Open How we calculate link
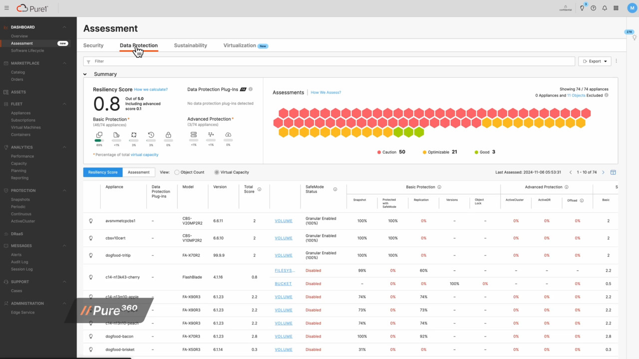The width and height of the screenshot is (639, 359). pyautogui.click(x=151, y=90)
